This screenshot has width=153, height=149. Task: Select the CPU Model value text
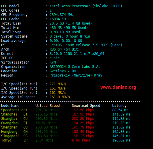click(86, 6)
